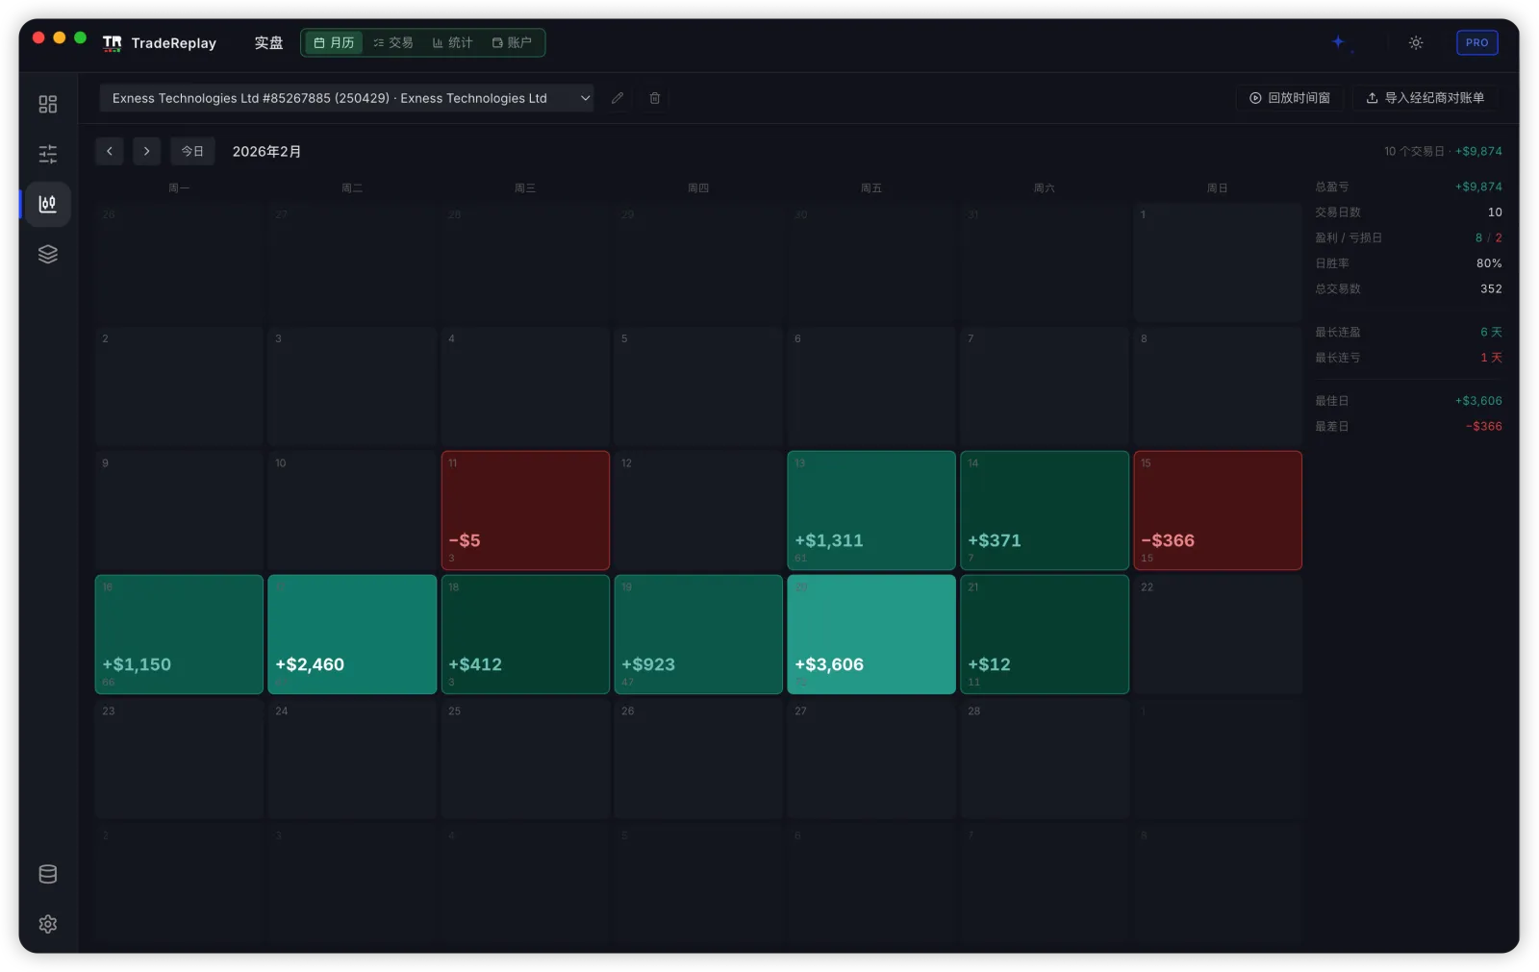Viewport: 1539px width, 972px height.
Task: Open the database icon in sidebar
Action: (48, 874)
